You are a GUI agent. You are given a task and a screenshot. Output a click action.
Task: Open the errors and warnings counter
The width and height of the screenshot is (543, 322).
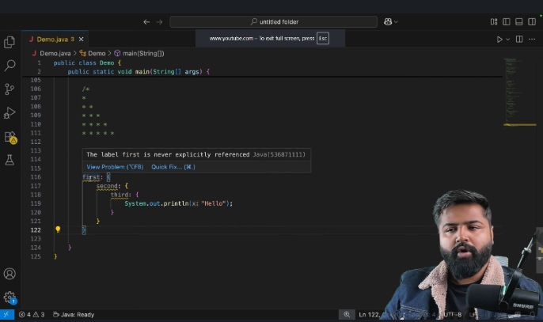32,314
